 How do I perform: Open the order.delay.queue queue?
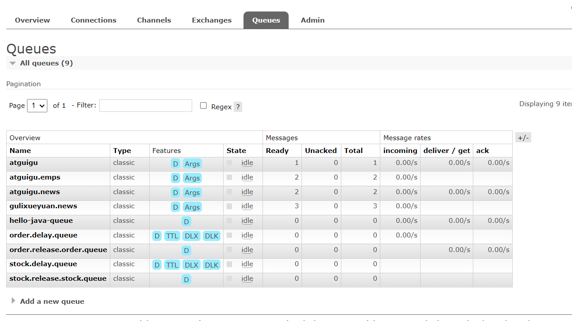click(x=43, y=235)
